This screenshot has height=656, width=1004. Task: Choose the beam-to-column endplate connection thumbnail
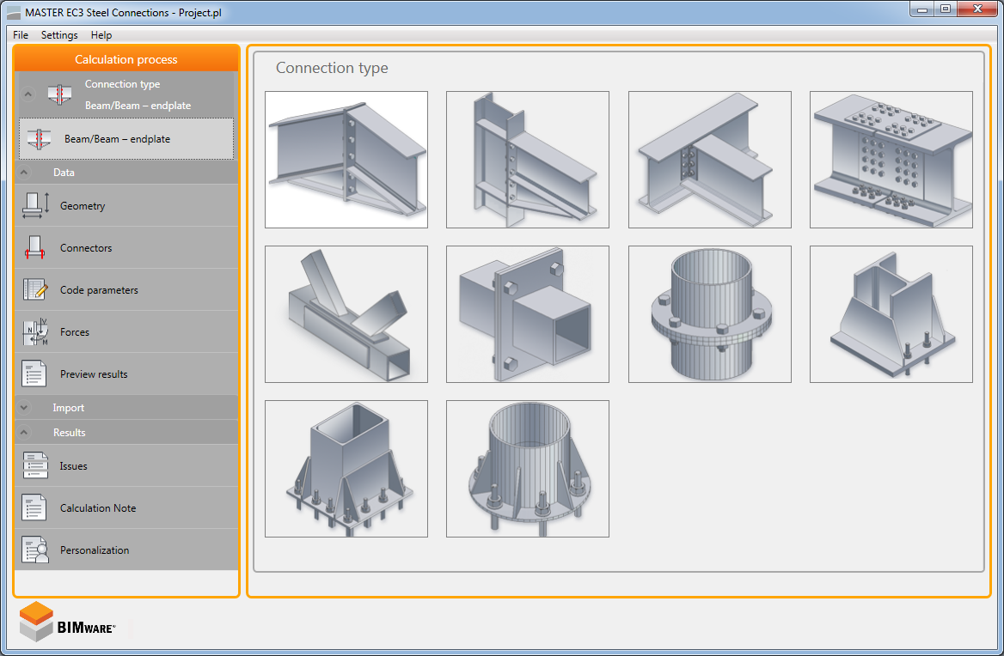(527, 160)
